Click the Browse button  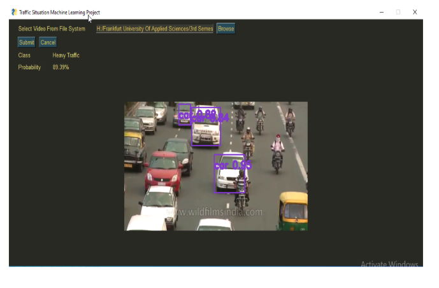click(226, 29)
